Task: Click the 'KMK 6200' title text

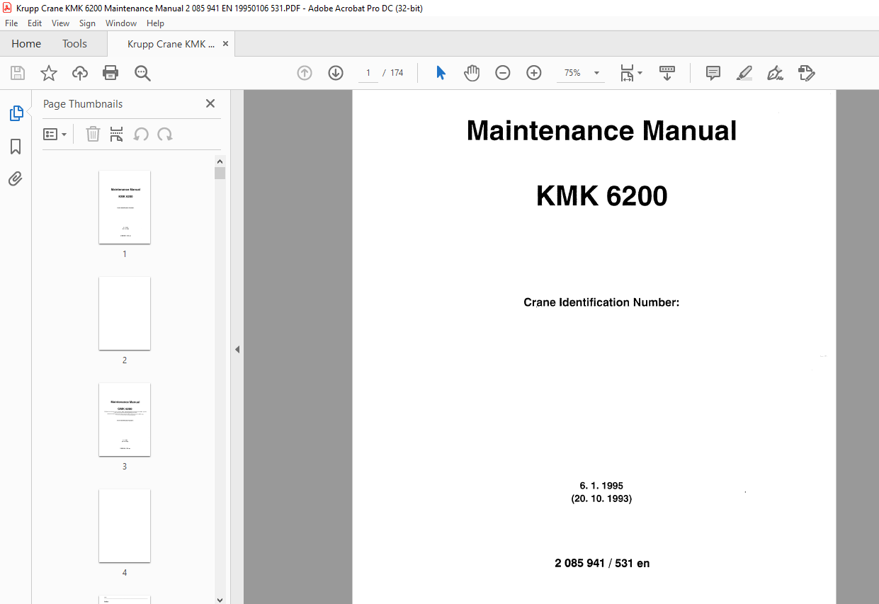Action: point(602,196)
